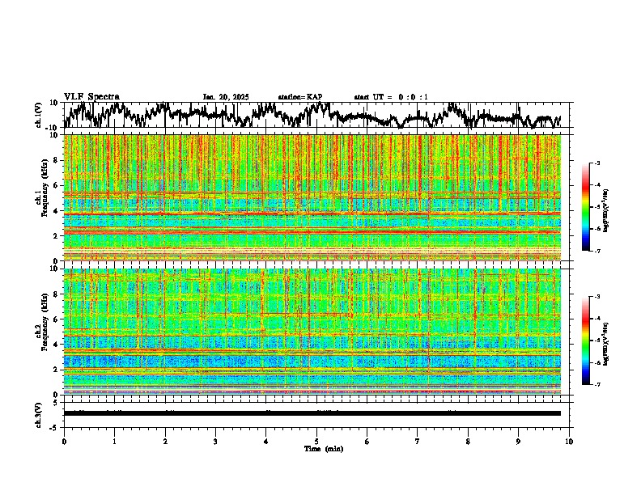The width and height of the screenshot is (641, 495).
Task: Click the lower color scale bar for ch.2
Action: tap(585, 341)
